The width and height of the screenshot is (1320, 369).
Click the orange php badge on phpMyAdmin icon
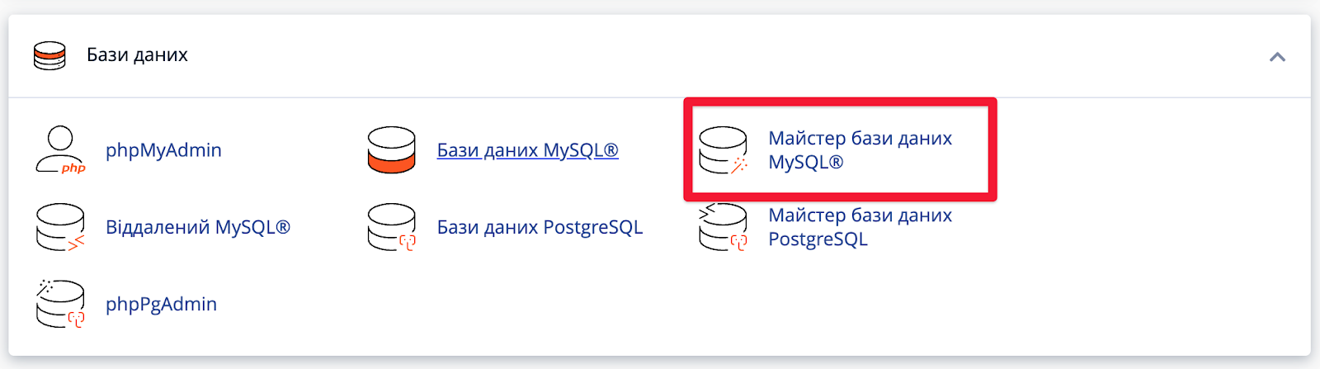pyautogui.click(x=73, y=168)
